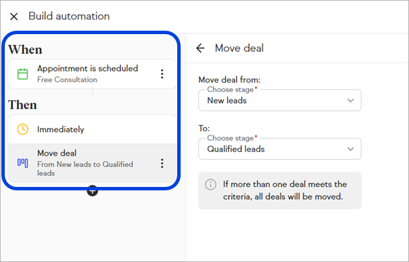Open three-dot menu for Move deal step
Viewport: 409px width, 262px height.
point(162,163)
